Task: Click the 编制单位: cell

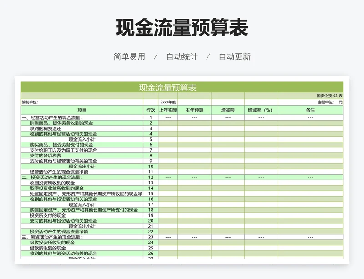Action: [82, 102]
